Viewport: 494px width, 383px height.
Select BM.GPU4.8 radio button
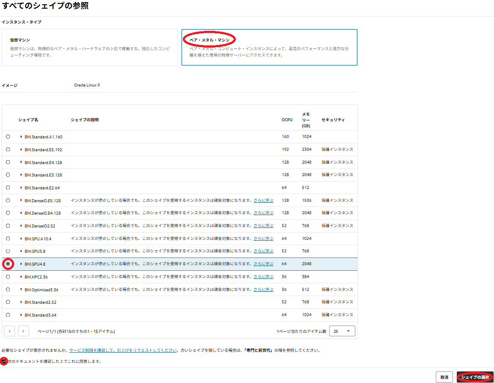click(8, 264)
